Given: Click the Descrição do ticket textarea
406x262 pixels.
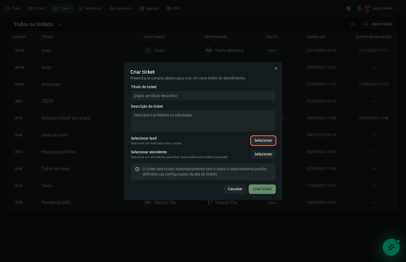Looking at the screenshot, I should (203, 121).
